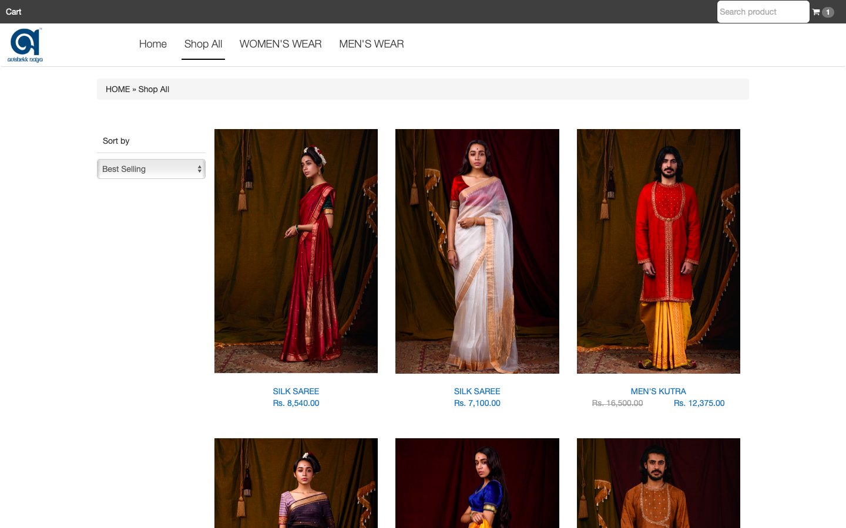
Task: Click the cart item count badge
Action: pyautogui.click(x=828, y=12)
